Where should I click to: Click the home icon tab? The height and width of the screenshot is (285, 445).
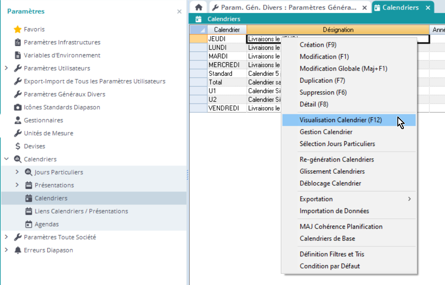tap(199, 7)
